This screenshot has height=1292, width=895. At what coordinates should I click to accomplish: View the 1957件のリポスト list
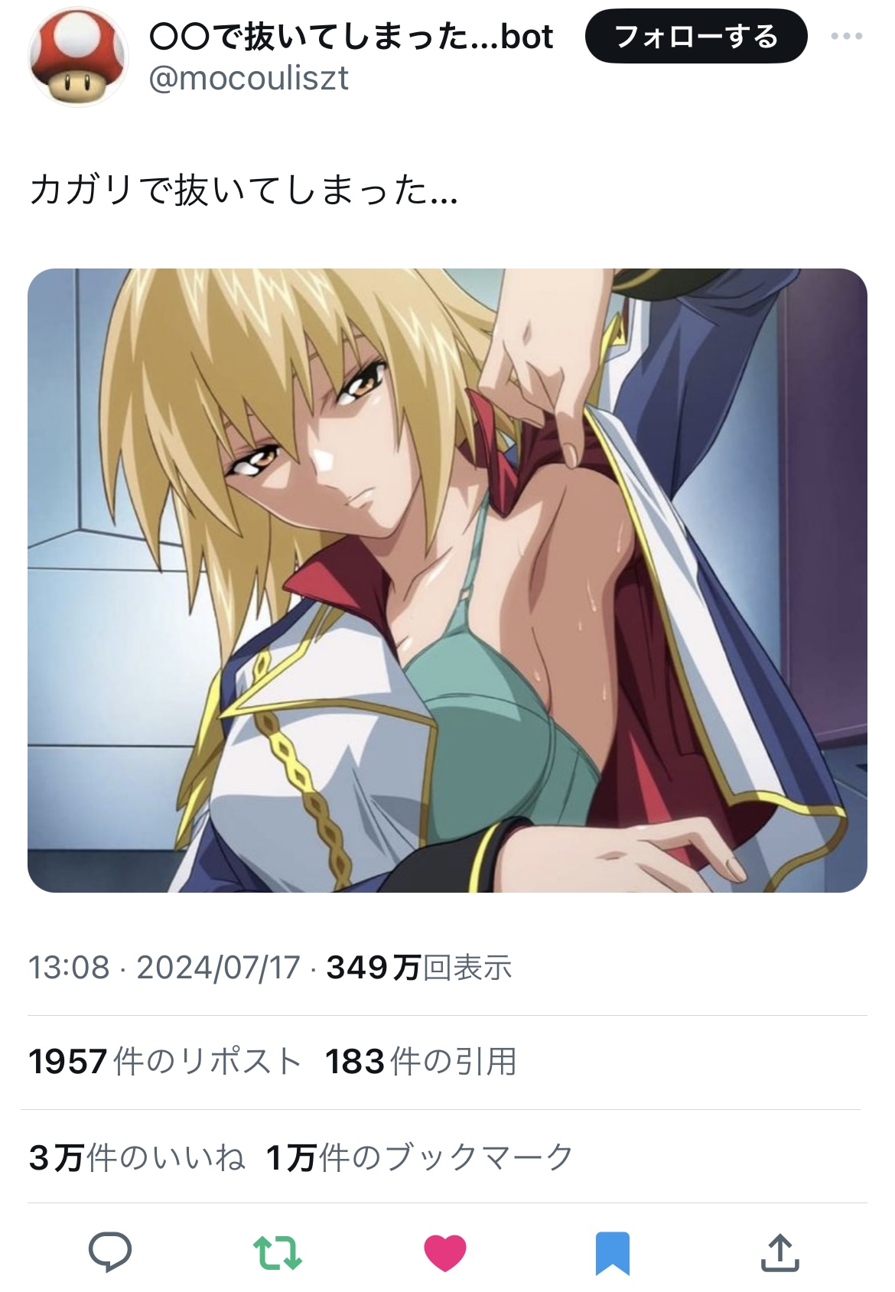[x=164, y=1061]
